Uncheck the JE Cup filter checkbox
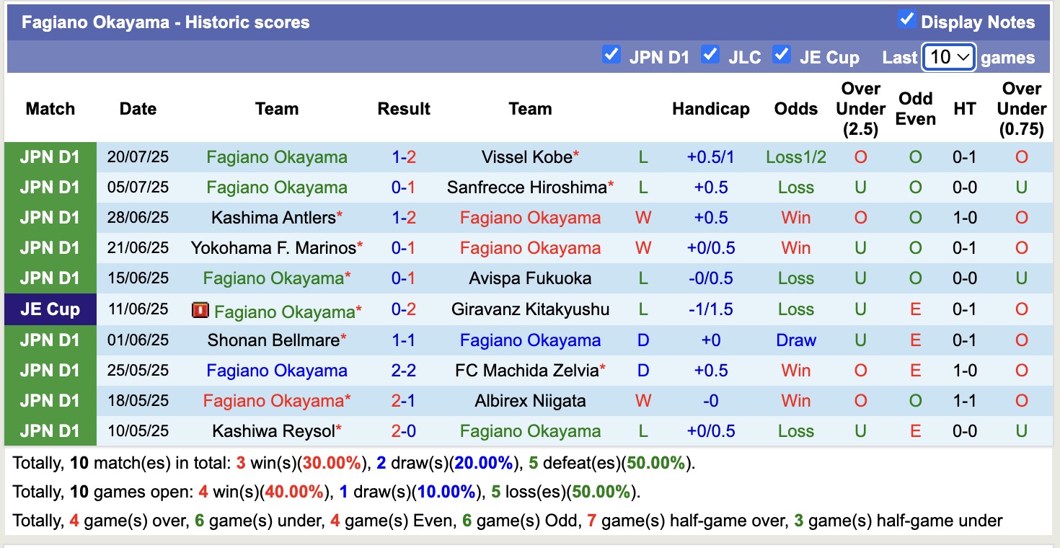The height and width of the screenshot is (548, 1060). [x=782, y=53]
